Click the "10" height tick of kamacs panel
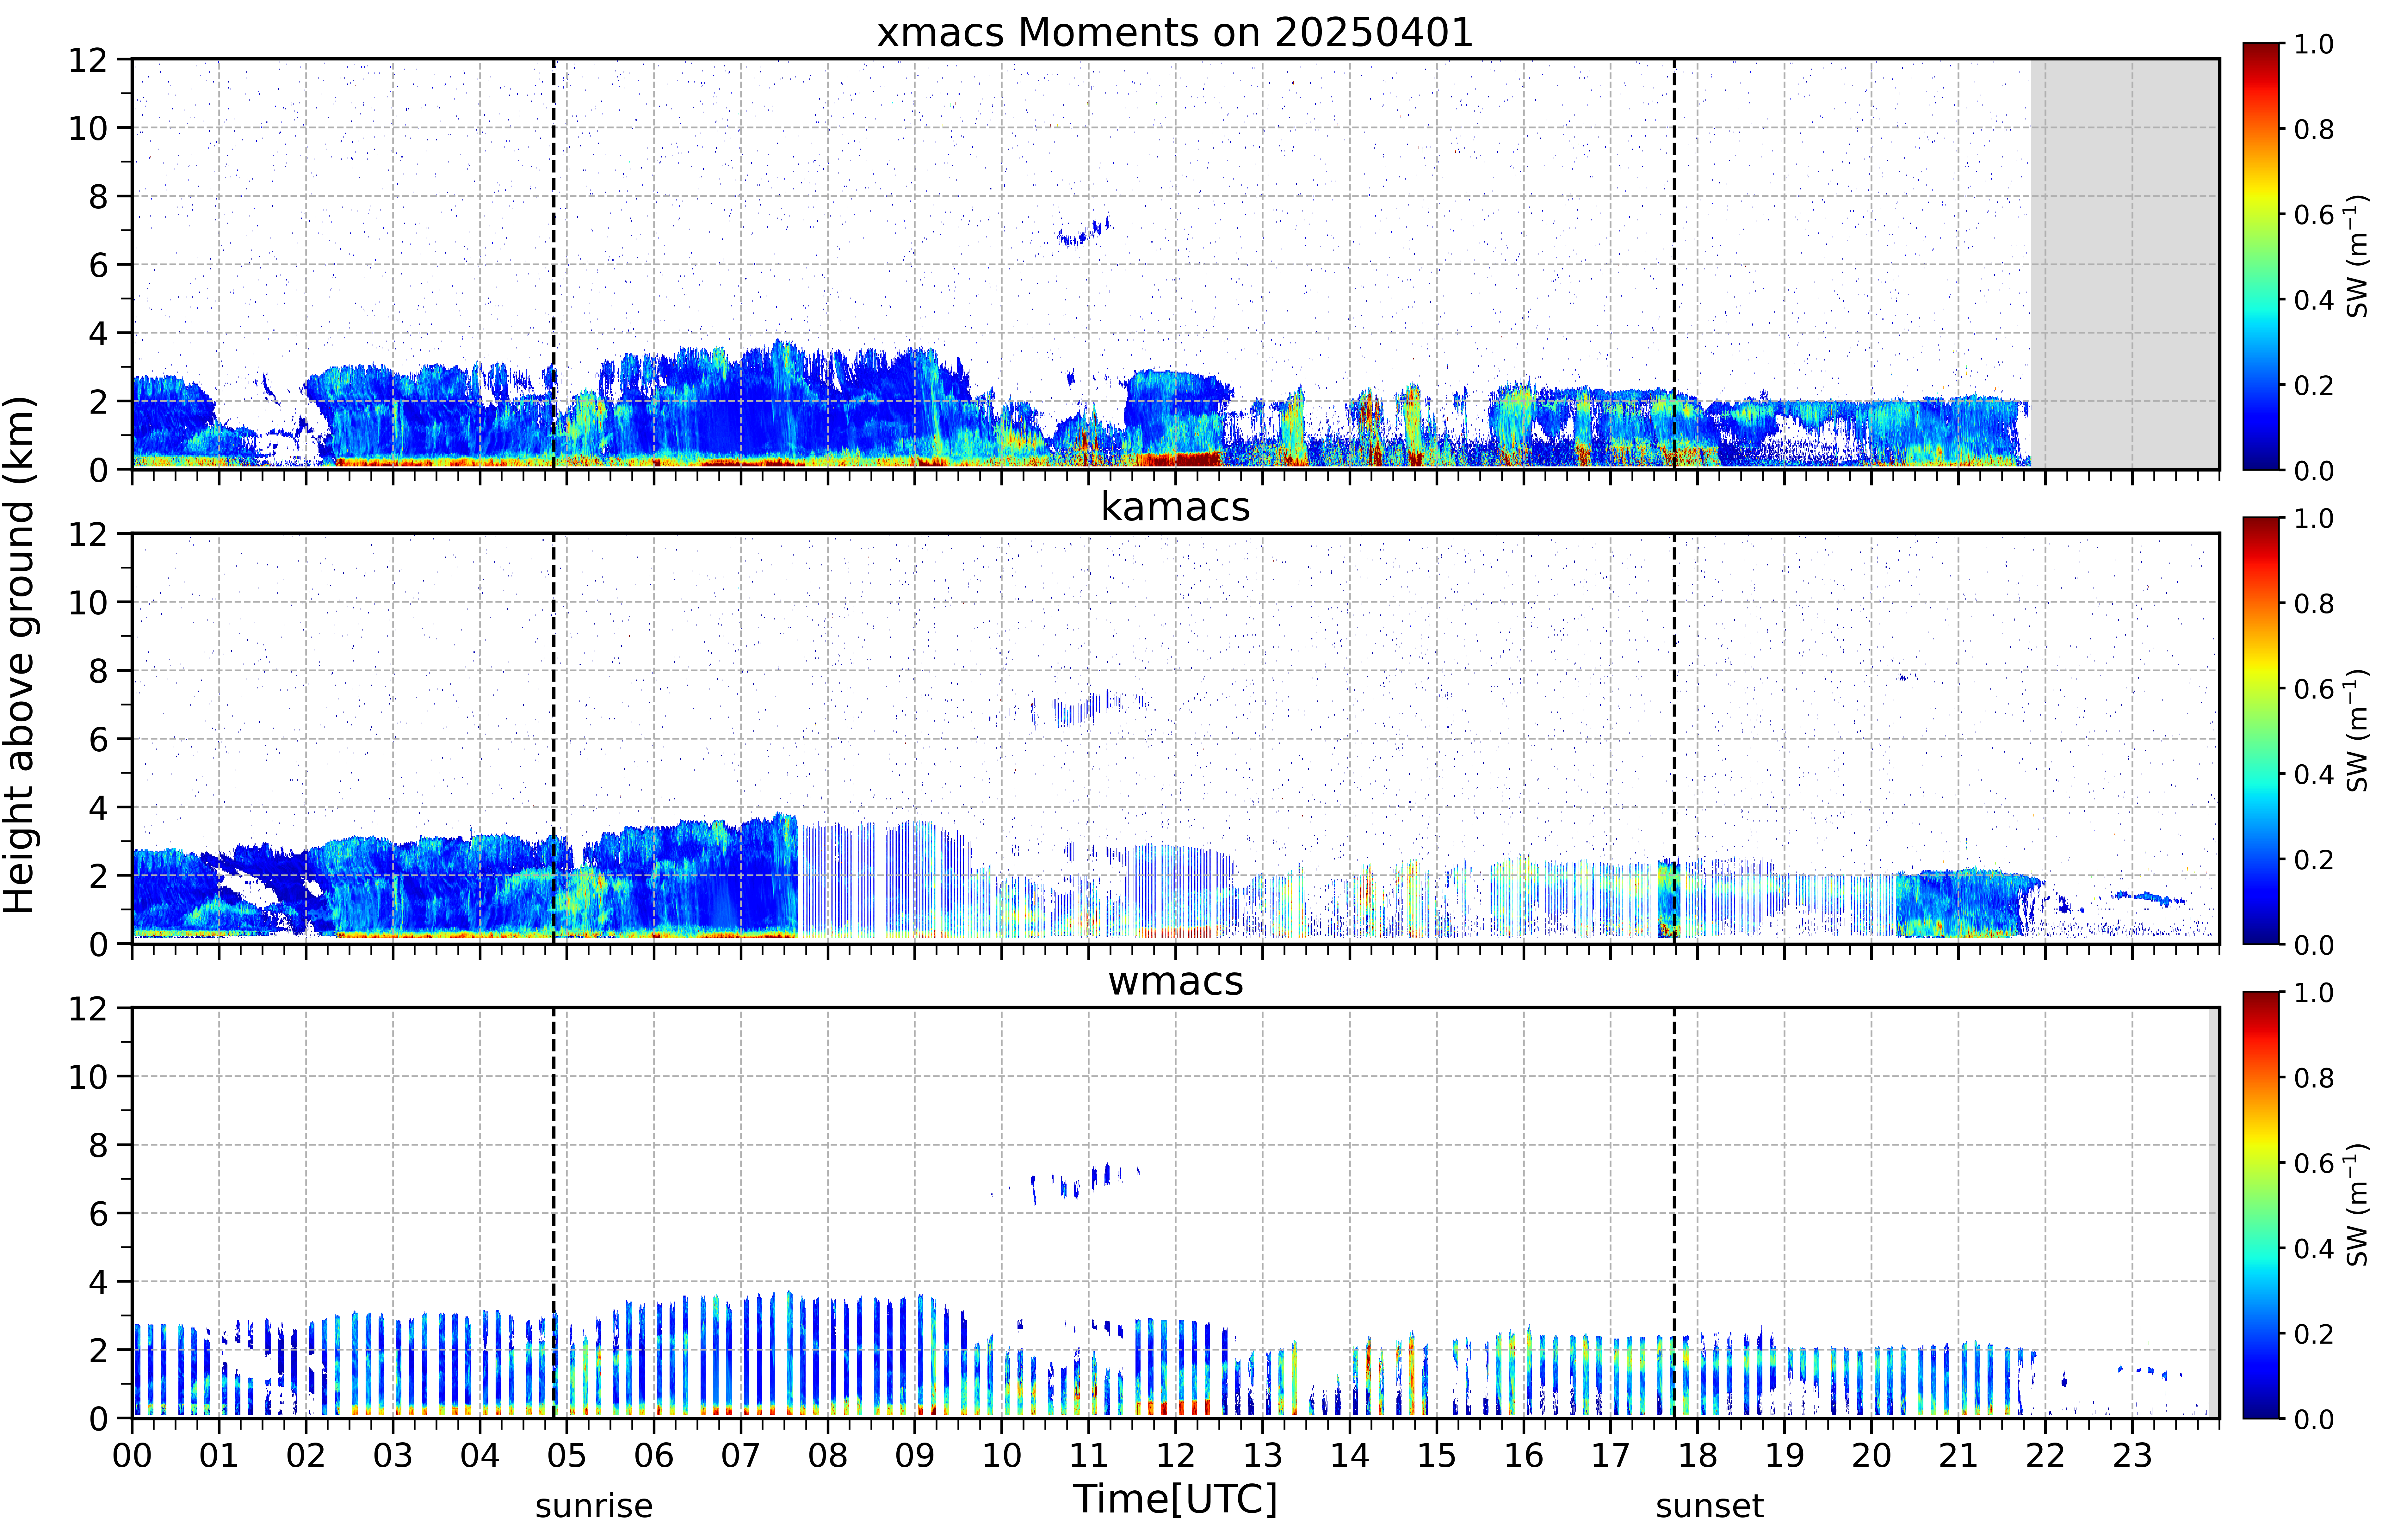Screen dimensions: 2388x1540 (x=88, y=602)
